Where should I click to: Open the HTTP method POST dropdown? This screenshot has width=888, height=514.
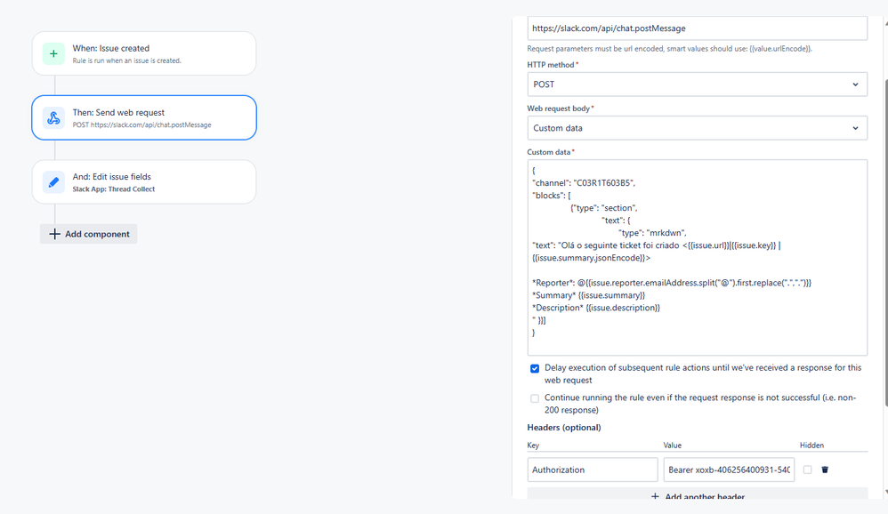697,84
